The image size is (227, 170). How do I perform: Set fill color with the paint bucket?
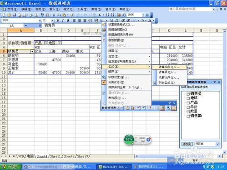pos(142,20)
